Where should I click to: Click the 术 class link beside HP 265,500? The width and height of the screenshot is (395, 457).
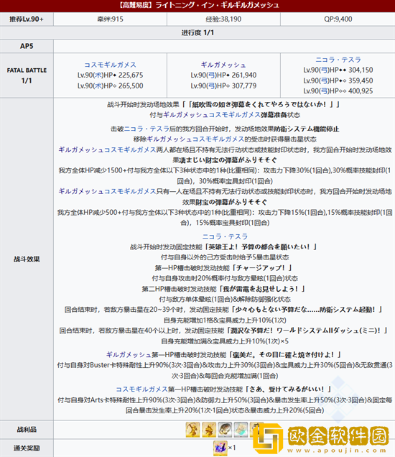pyautogui.click(x=98, y=86)
